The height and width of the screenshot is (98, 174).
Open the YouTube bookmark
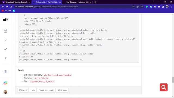point(6,11)
